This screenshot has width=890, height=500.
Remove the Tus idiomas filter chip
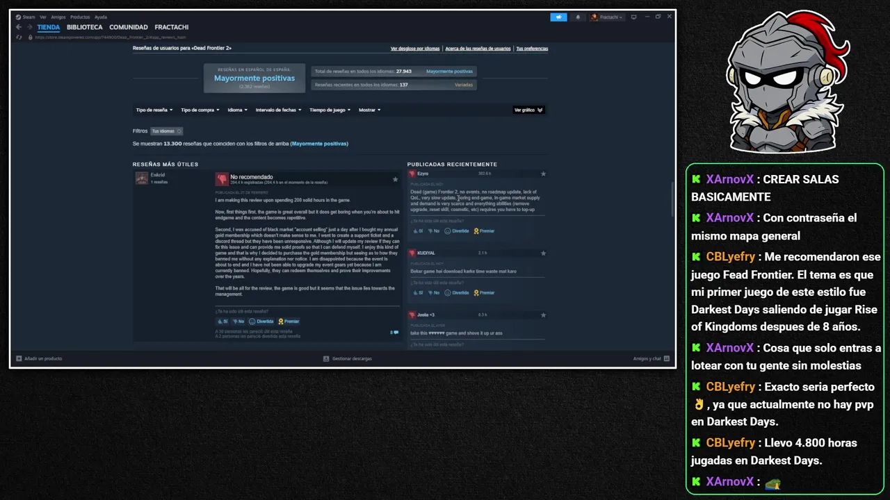coord(179,131)
